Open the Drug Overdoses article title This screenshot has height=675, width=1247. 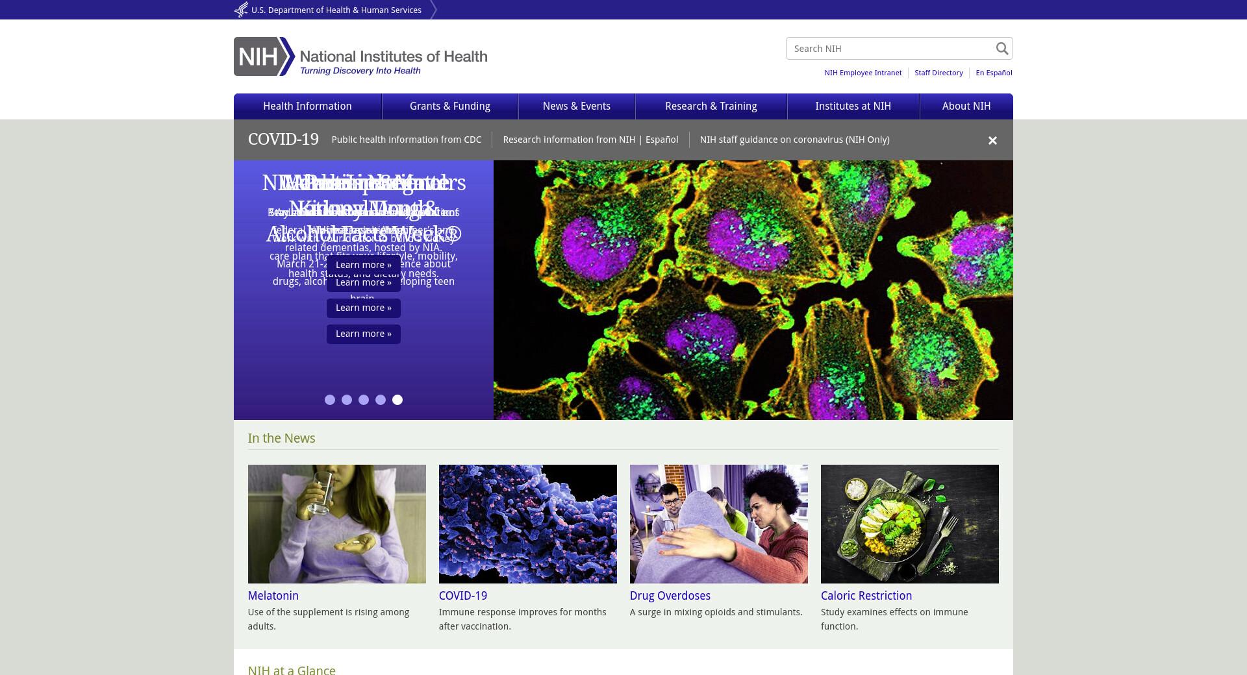pyautogui.click(x=670, y=596)
